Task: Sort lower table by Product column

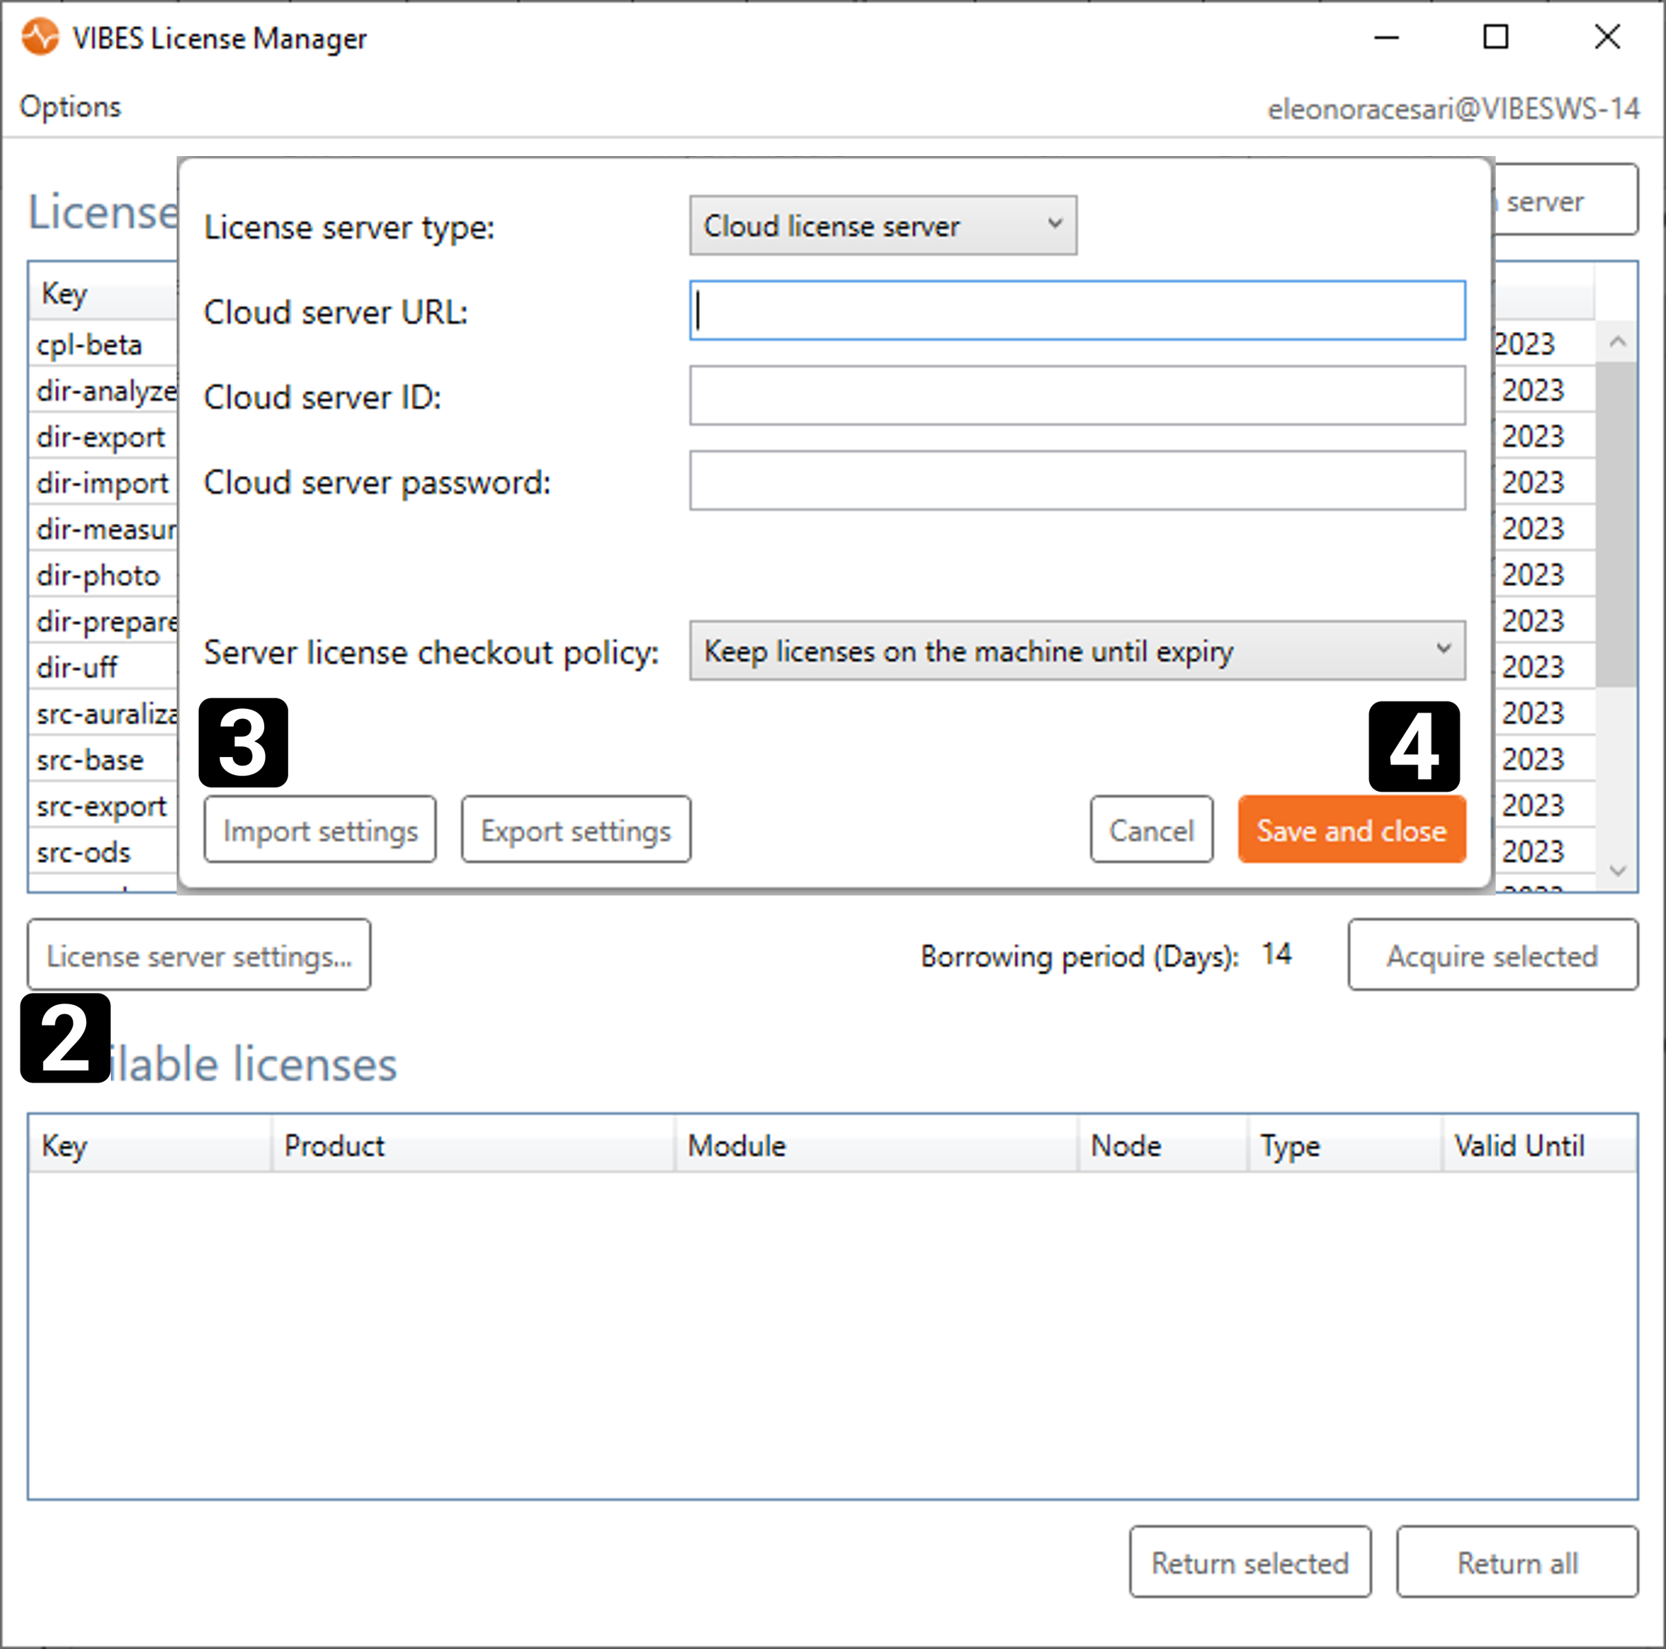Action: 473,1145
